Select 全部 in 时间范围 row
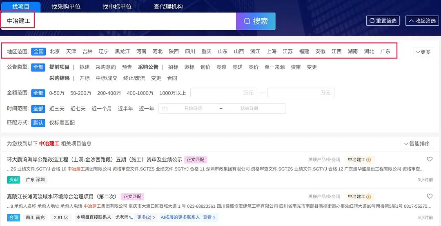 pyautogui.click(x=38, y=109)
